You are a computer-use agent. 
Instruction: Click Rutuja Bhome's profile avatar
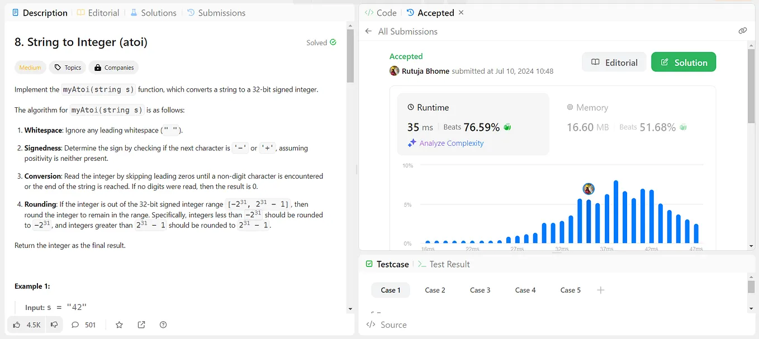pos(395,71)
